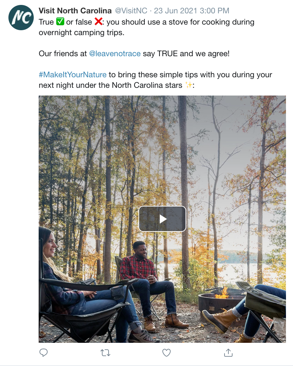Click the red X emoji
This screenshot has width=293, height=366.
click(98, 22)
